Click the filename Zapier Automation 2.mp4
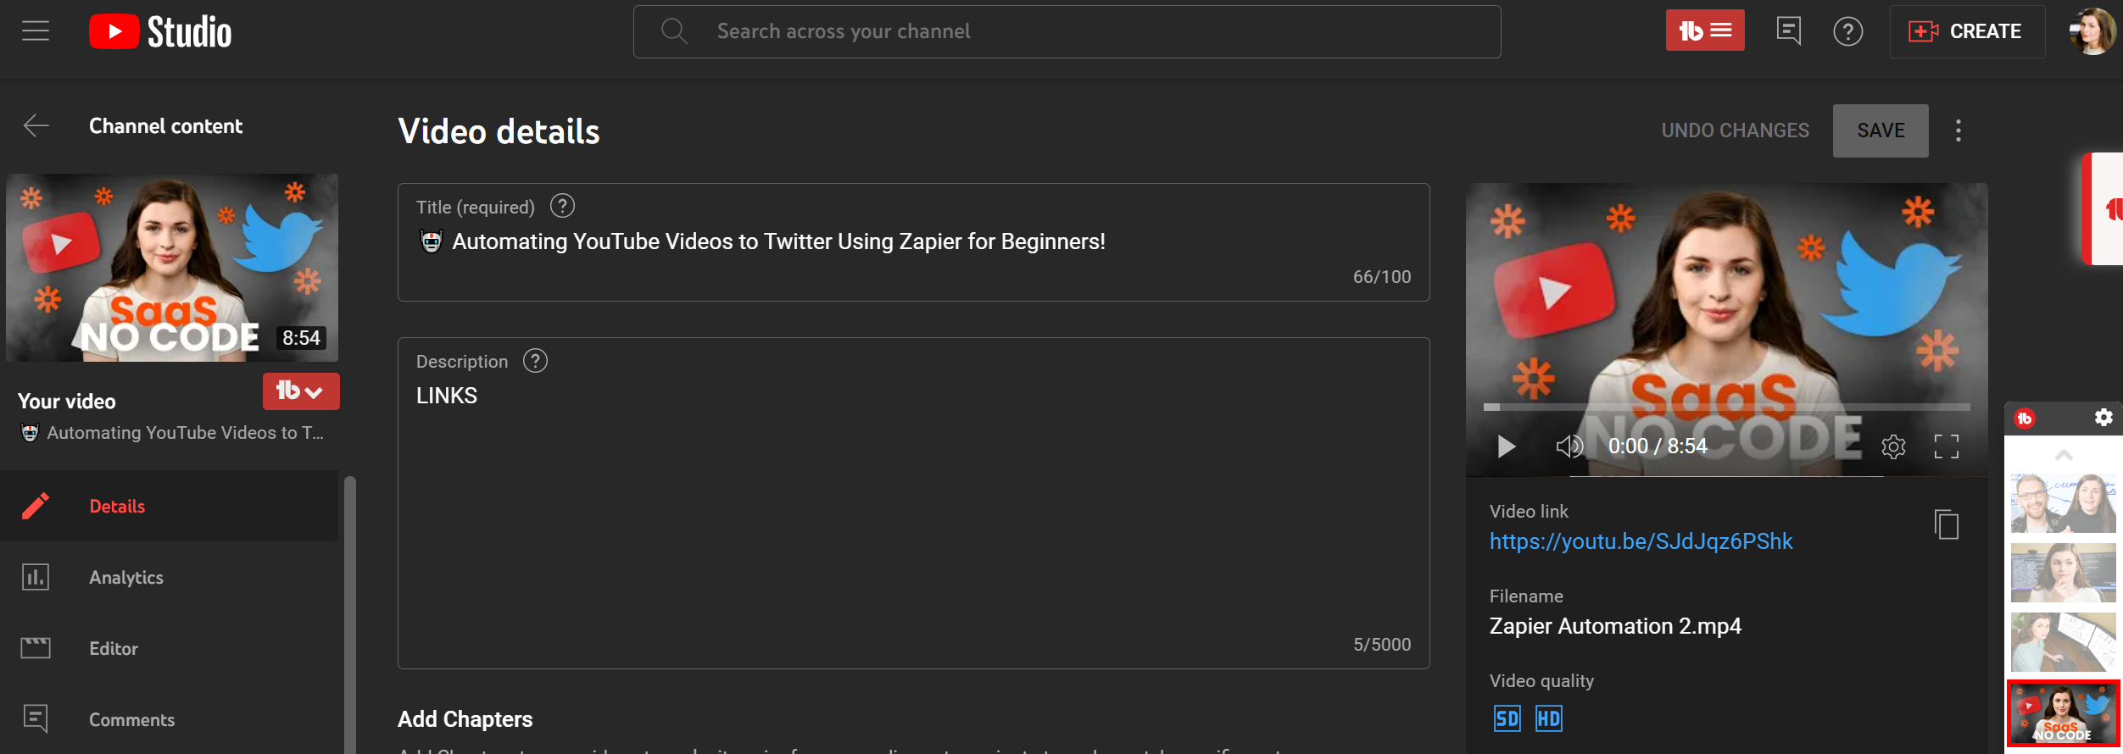This screenshot has height=754, width=2123. coord(1615,626)
